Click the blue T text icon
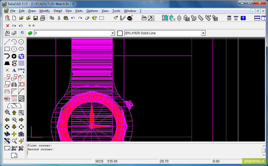The width and height of the screenshot is (268, 166). tap(243, 18)
